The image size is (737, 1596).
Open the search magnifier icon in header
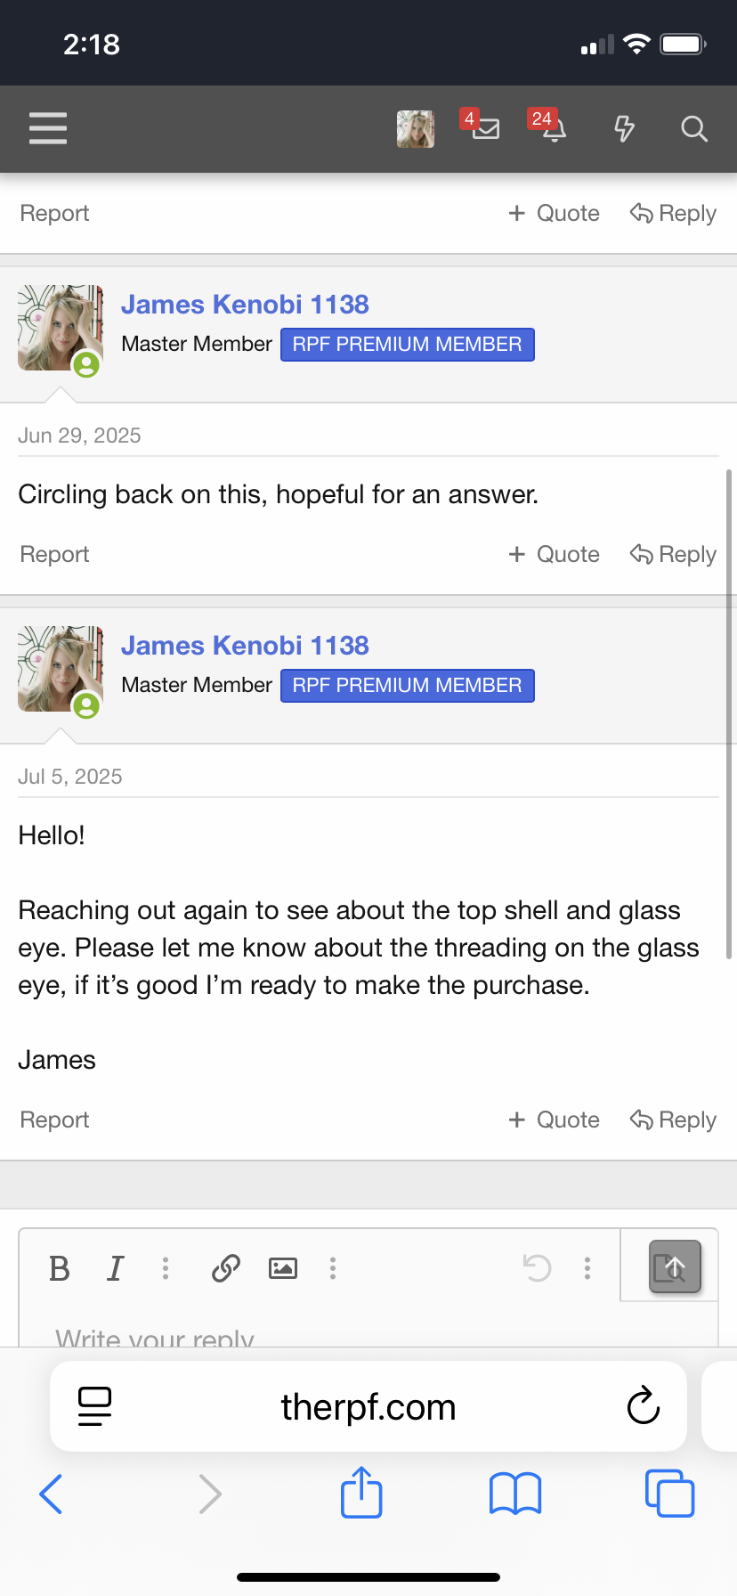694,129
